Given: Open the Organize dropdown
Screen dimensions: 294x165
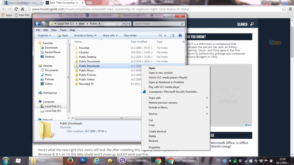Looking at the screenshot, I should [44, 35].
